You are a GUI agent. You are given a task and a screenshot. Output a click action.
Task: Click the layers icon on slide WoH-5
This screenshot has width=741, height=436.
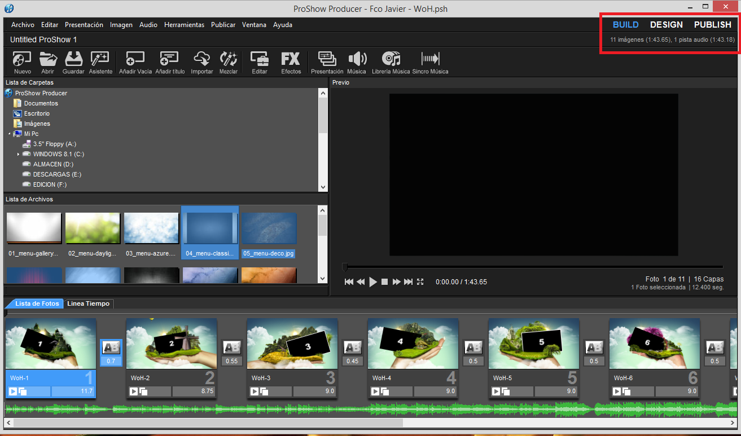[506, 391]
